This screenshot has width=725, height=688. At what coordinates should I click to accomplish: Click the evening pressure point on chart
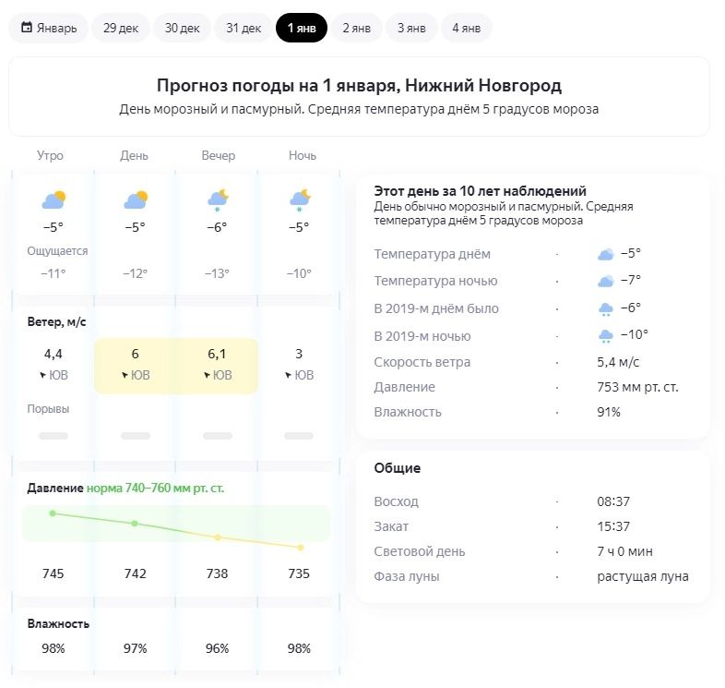click(x=218, y=537)
